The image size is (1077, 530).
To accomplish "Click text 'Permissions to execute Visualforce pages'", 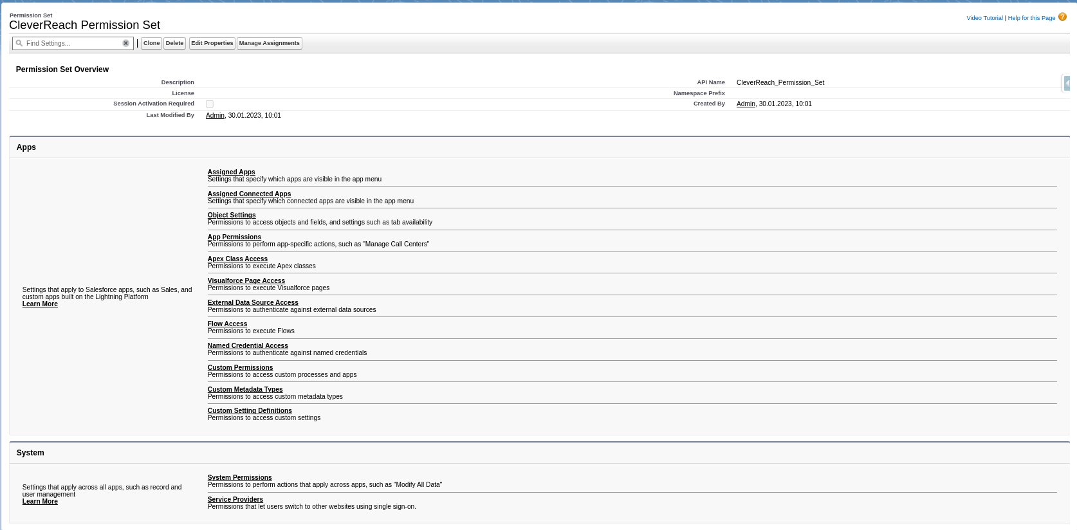I will [268, 288].
